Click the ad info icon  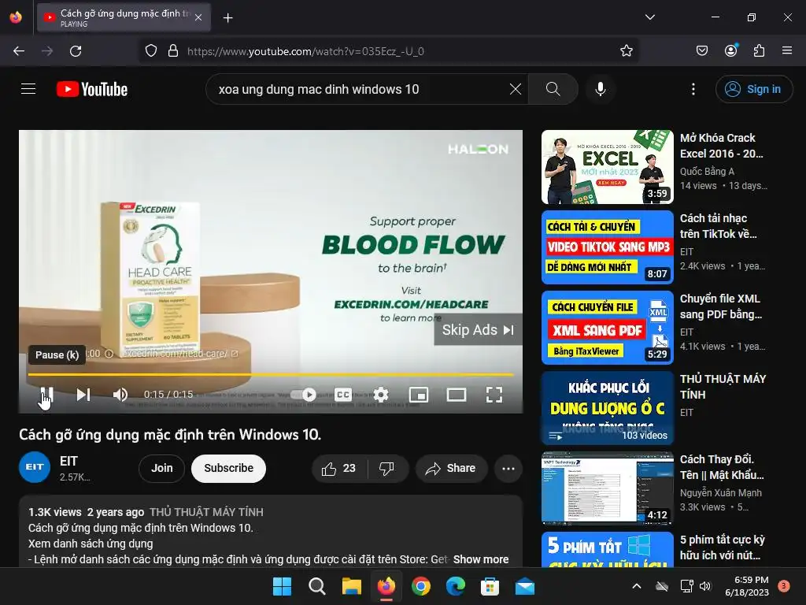click(109, 354)
